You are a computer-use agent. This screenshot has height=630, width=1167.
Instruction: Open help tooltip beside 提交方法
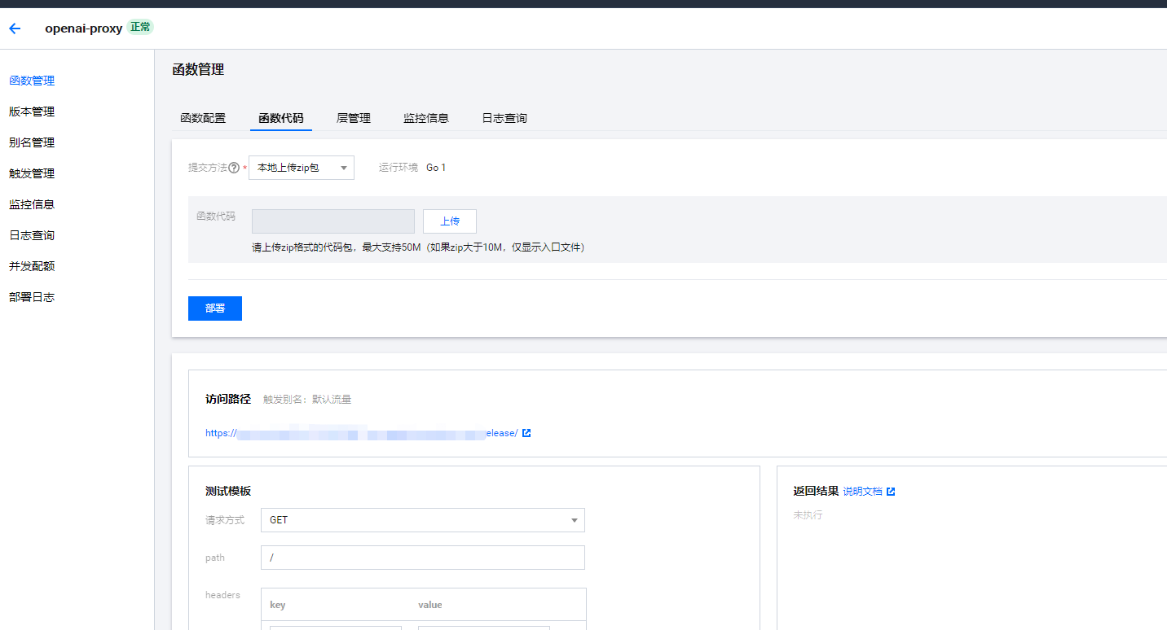(234, 168)
